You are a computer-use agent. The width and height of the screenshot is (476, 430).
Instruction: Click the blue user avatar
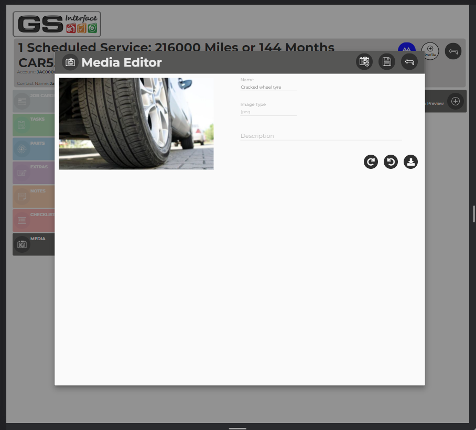tap(407, 47)
